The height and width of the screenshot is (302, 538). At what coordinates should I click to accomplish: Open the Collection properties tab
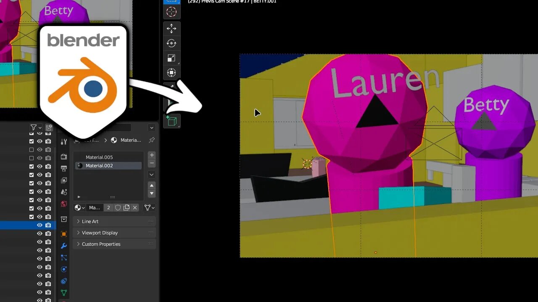[x=64, y=219]
